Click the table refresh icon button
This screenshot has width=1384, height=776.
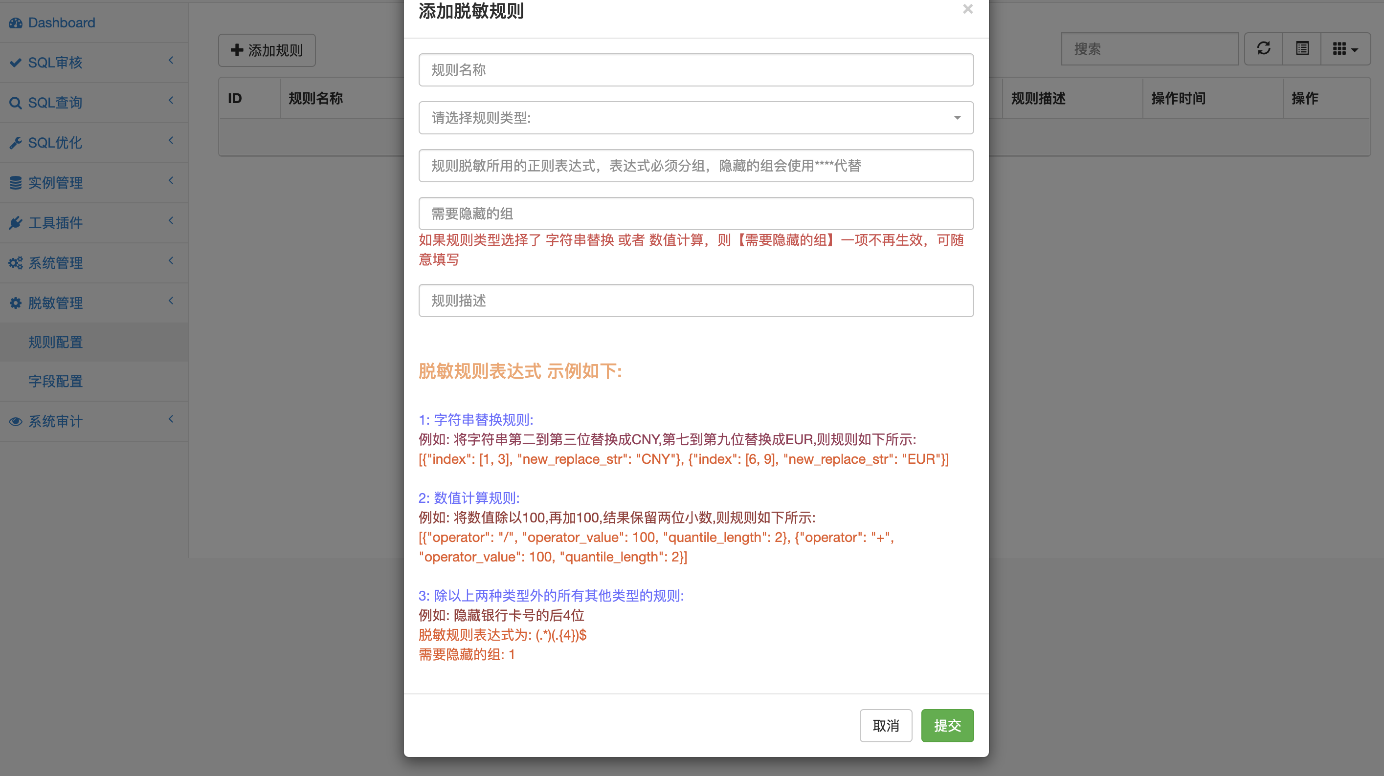(x=1263, y=49)
